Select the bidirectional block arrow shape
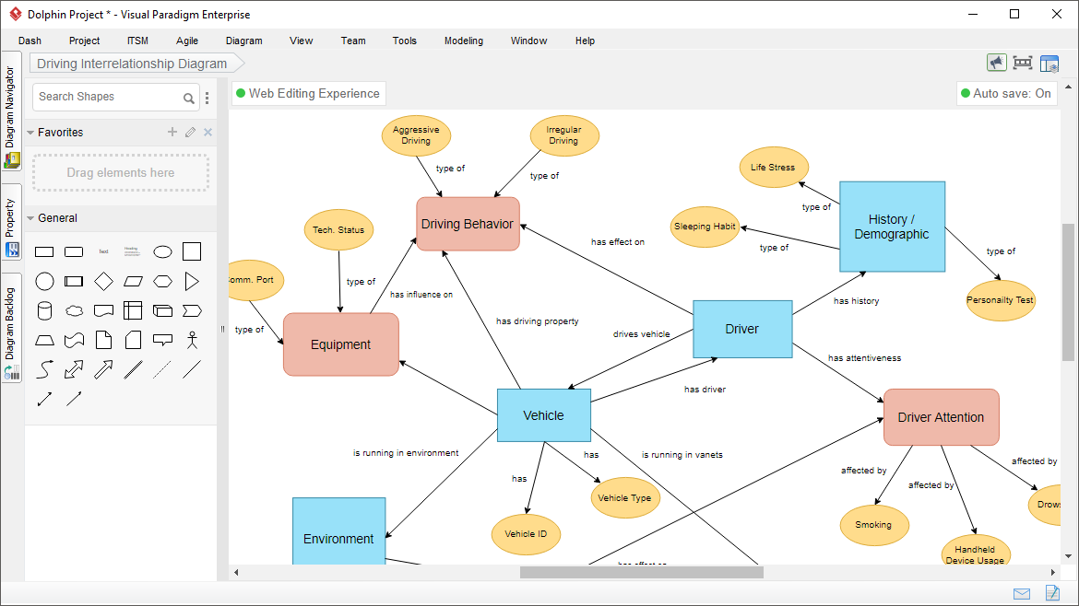The width and height of the screenshot is (1079, 606). click(74, 369)
